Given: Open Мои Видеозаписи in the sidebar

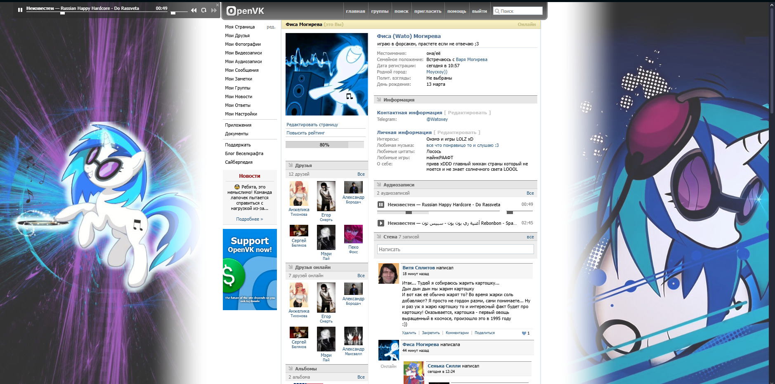Looking at the screenshot, I should [243, 53].
